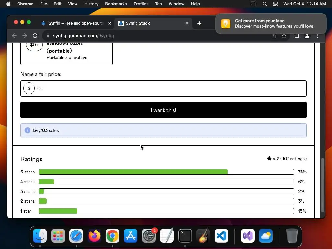The width and height of the screenshot is (332, 249).
Task: Click the date and time in menu bar
Action: (304, 4)
